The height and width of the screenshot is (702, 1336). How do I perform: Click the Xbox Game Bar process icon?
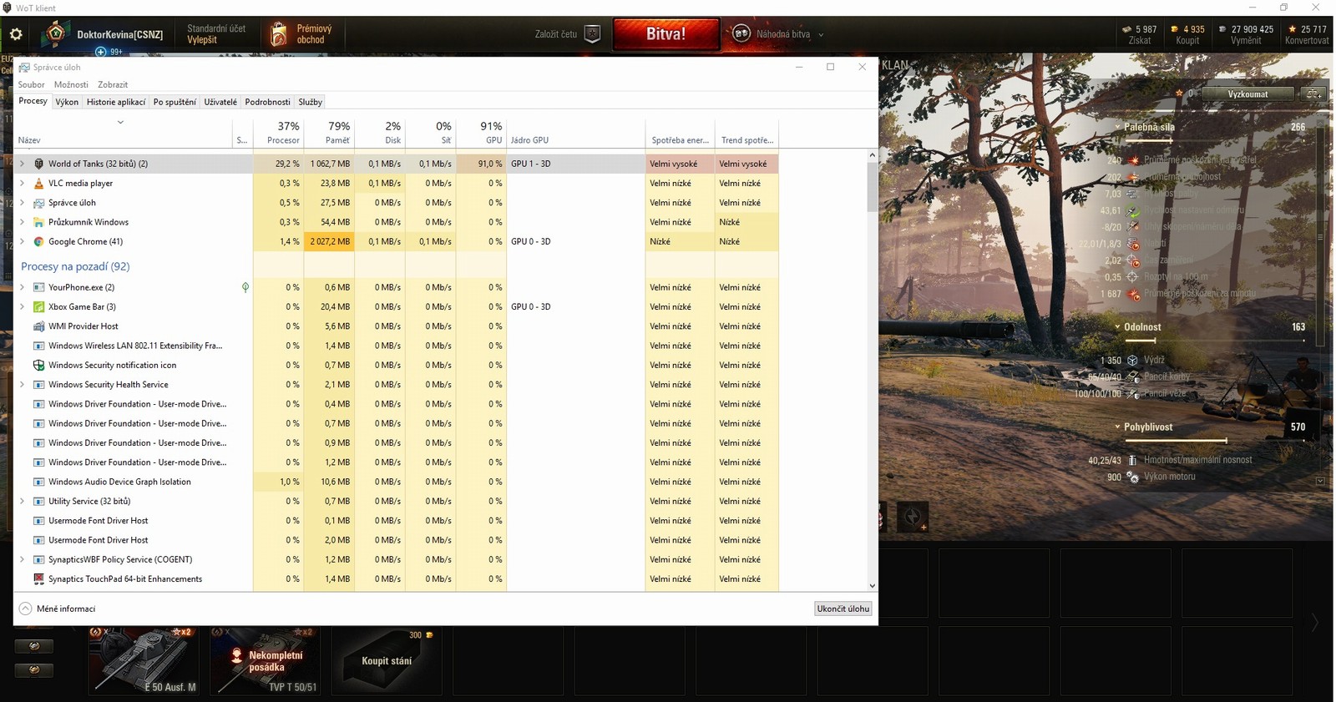(x=38, y=307)
